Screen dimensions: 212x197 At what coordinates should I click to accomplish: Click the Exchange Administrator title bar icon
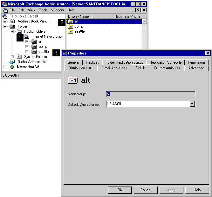tap(4, 4)
